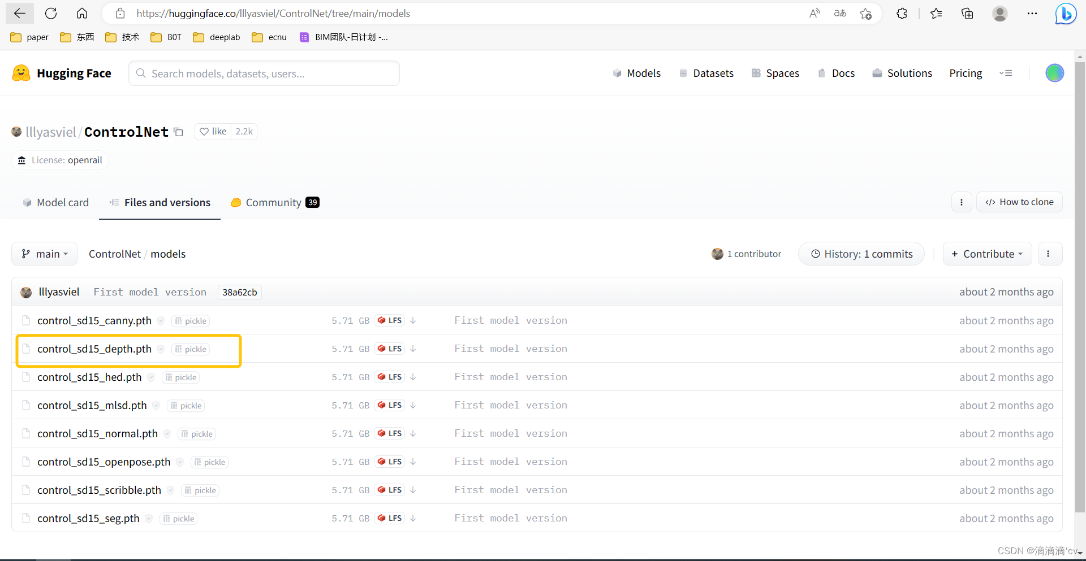Expand the navigation menu next to Pricing

tap(1006, 73)
